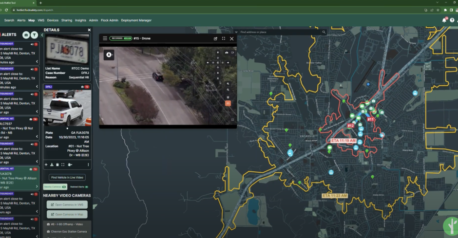This screenshot has height=238, width=458.
Task: Open the three-dot more options menu
Action: click(x=88, y=165)
